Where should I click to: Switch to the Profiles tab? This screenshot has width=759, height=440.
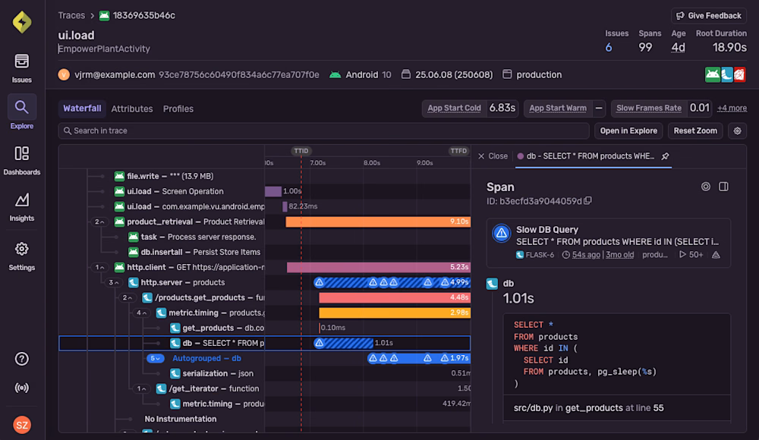click(178, 108)
